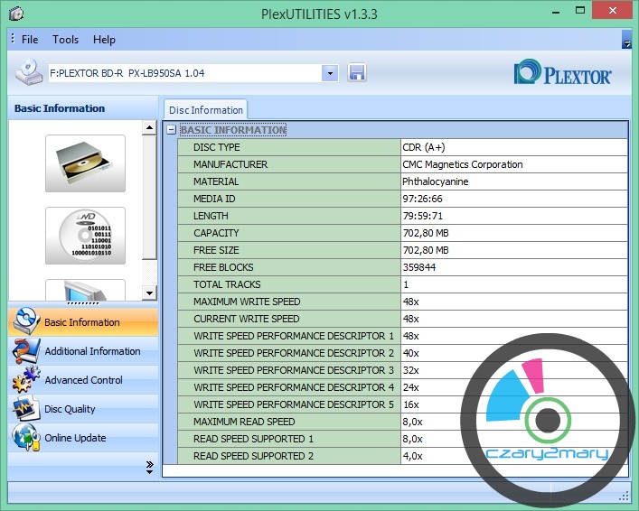The width and height of the screenshot is (639, 511).
Task: Collapse the BASIC INFORMATION group
Action: click(x=171, y=130)
